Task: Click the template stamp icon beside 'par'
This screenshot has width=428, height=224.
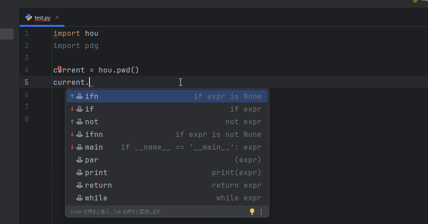Action: click(x=80, y=160)
